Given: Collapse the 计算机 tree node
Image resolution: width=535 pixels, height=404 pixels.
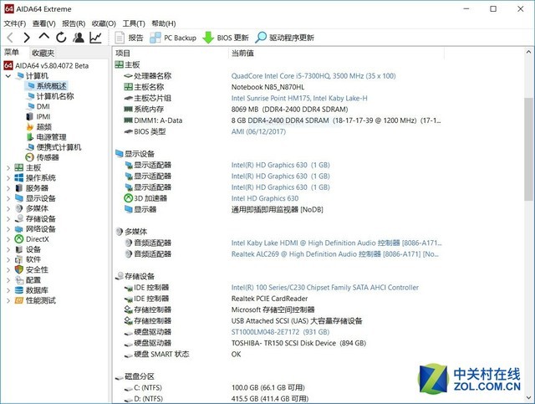Looking at the screenshot, I should click(8, 76).
